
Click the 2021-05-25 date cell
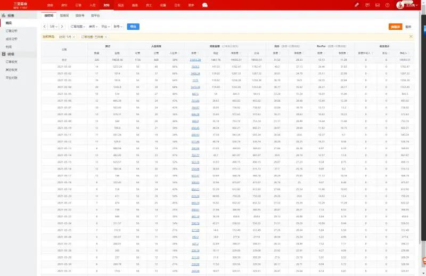pyautogui.click(x=64, y=230)
